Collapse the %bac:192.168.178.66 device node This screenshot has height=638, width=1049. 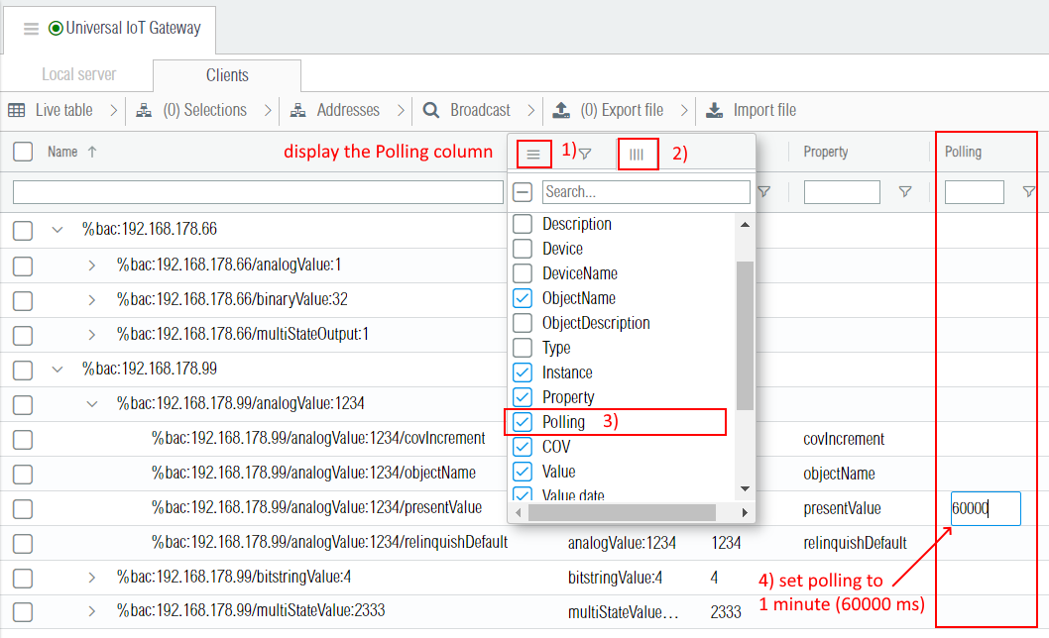click(x=57, y=230)
